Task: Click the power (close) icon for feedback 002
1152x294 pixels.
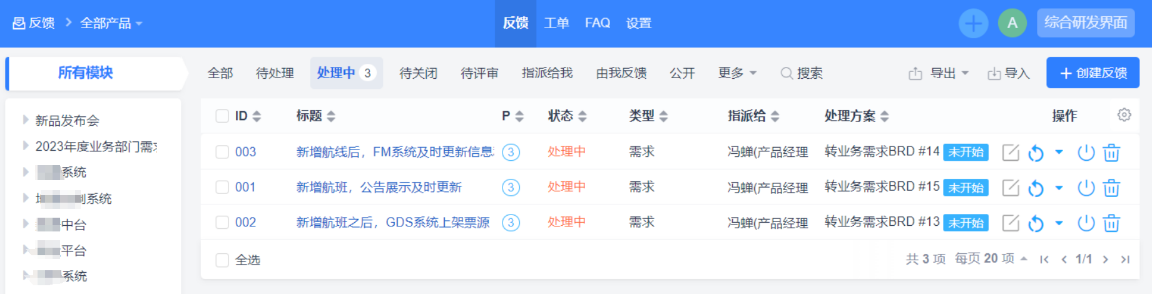Action: (x=1086, y=223)
